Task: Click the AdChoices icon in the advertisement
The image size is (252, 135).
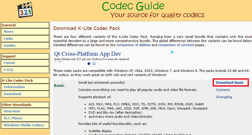Action: pos(172,52)
